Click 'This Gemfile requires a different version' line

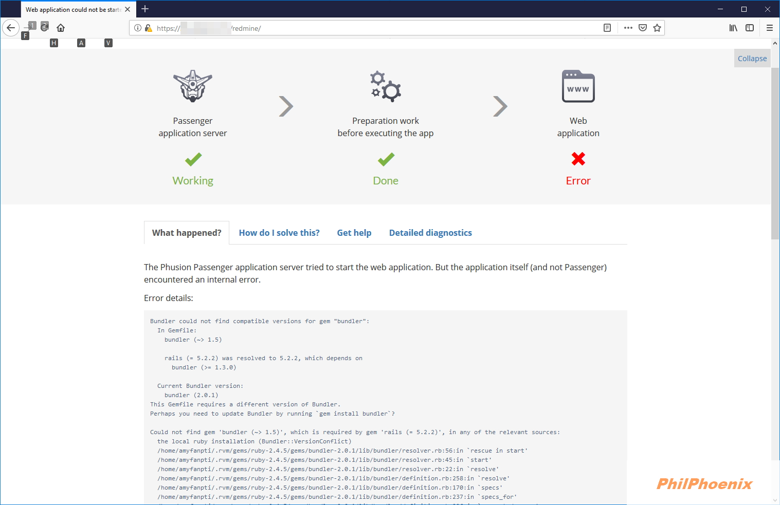(245, 404)
